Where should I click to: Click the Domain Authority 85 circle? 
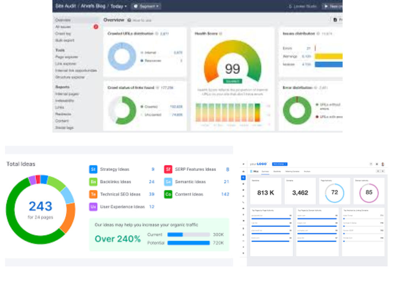(x=369, y=193)
